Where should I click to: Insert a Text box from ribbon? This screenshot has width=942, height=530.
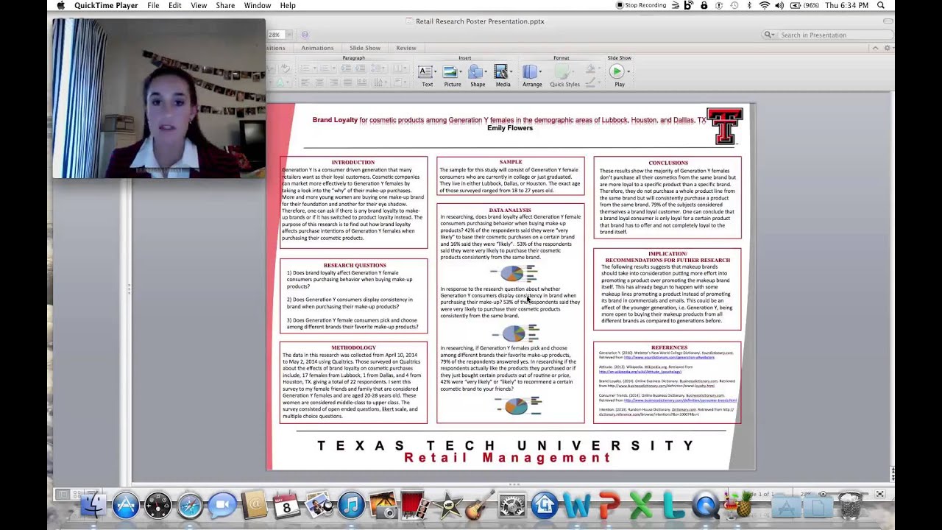tap(425, 72)
